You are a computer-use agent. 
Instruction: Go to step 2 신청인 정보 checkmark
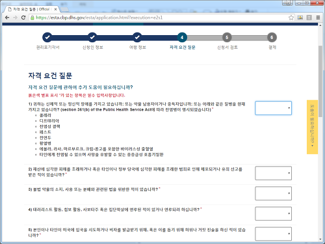point(92,37)
